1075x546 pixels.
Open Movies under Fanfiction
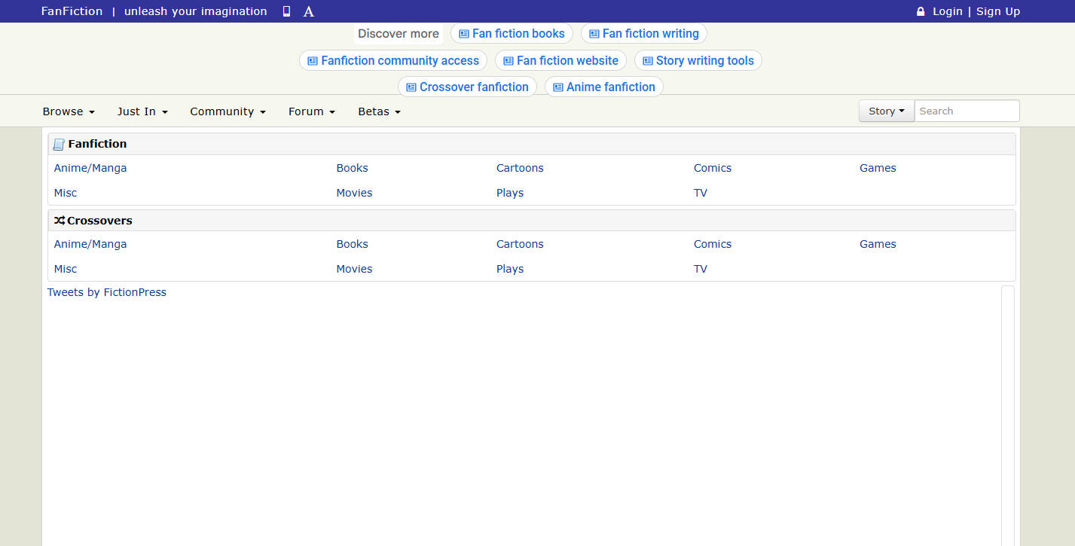[x=355, y=193]
